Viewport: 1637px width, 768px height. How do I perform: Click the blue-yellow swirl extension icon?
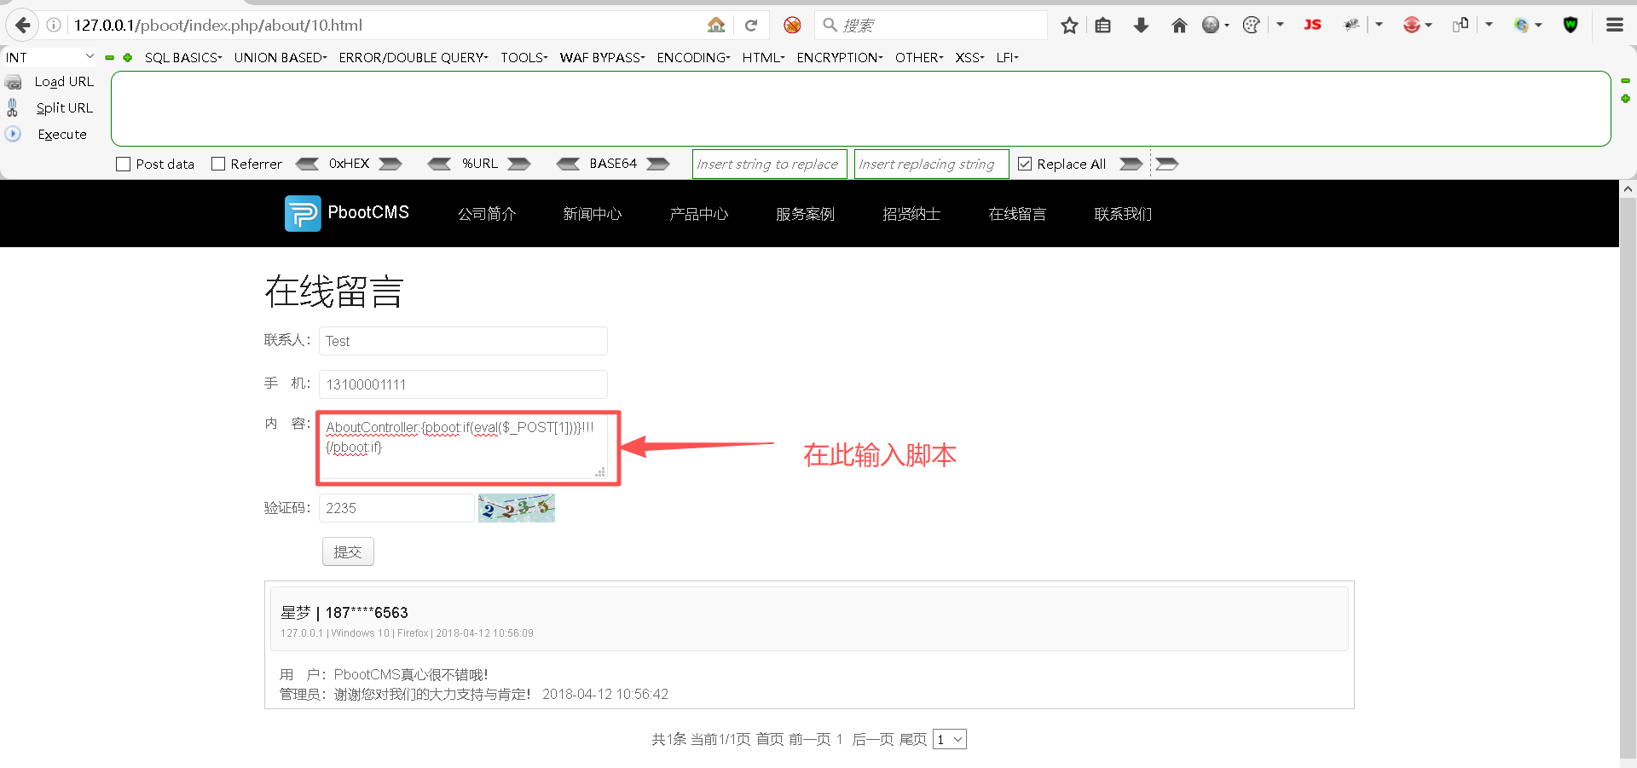(x=1522, y=26)
